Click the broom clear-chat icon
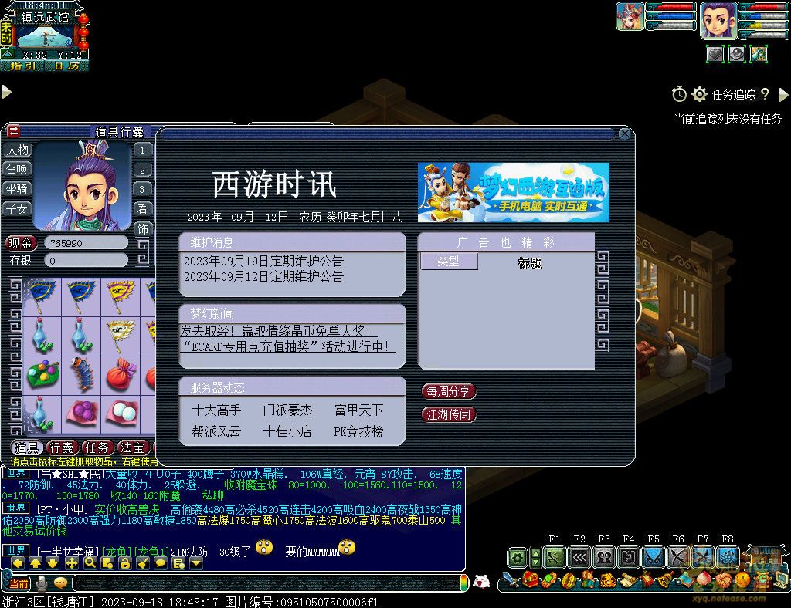 click(143, 563)
